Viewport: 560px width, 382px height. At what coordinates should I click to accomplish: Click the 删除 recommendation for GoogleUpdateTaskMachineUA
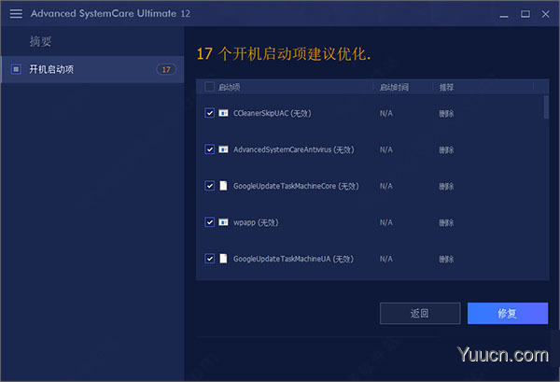[446, 259]
